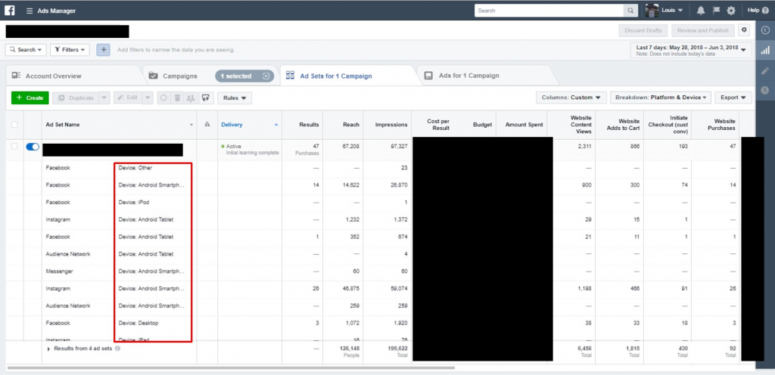
Task: Toggle the ad set on/off switch
Action: [33, 147]
